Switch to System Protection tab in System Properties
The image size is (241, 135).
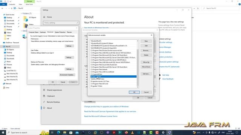pyautogui.click(x=60, y=32)
